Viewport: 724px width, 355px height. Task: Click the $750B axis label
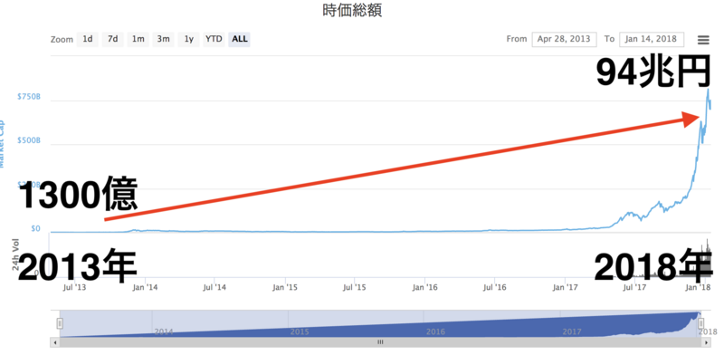point(29,97)
